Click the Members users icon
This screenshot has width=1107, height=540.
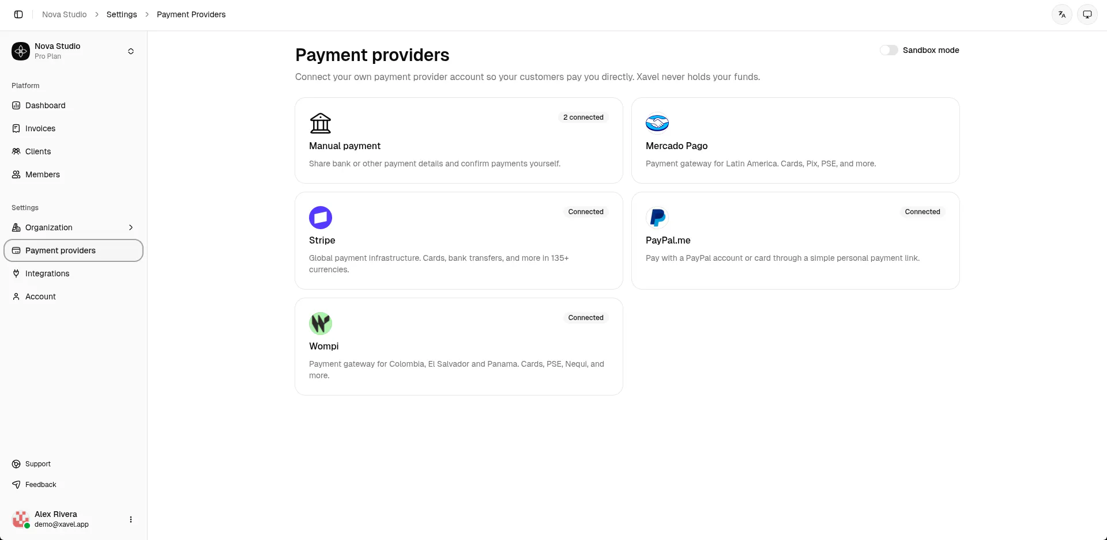(16, 174)
